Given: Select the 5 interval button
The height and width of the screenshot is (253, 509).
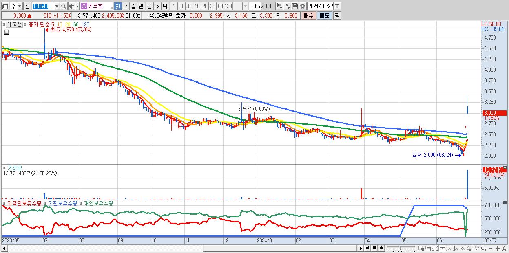Looking at the screenshot, I should click(x=189, y=6).
